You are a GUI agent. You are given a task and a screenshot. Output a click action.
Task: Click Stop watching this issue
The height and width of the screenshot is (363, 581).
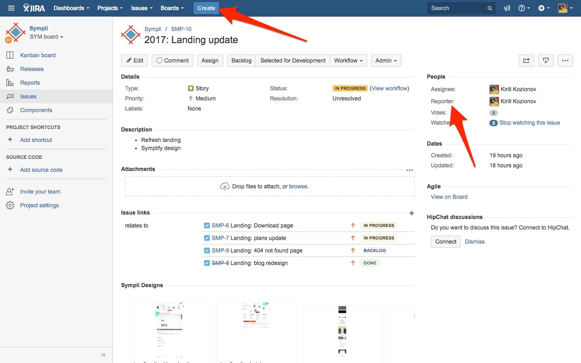click(x=529, y=123)
